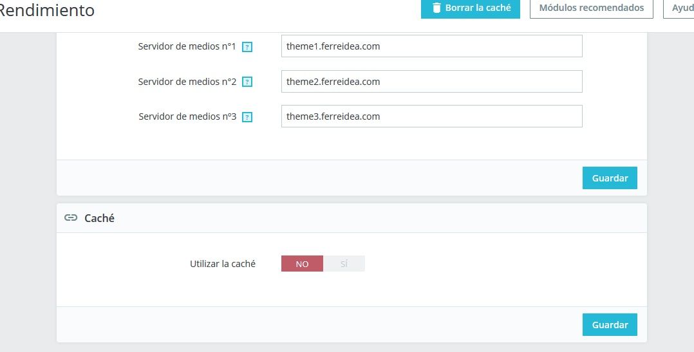Click the trash icon in Borrar la caché

coord(436,8)
